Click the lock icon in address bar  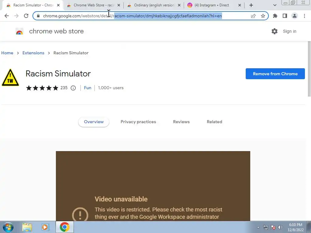38,16
